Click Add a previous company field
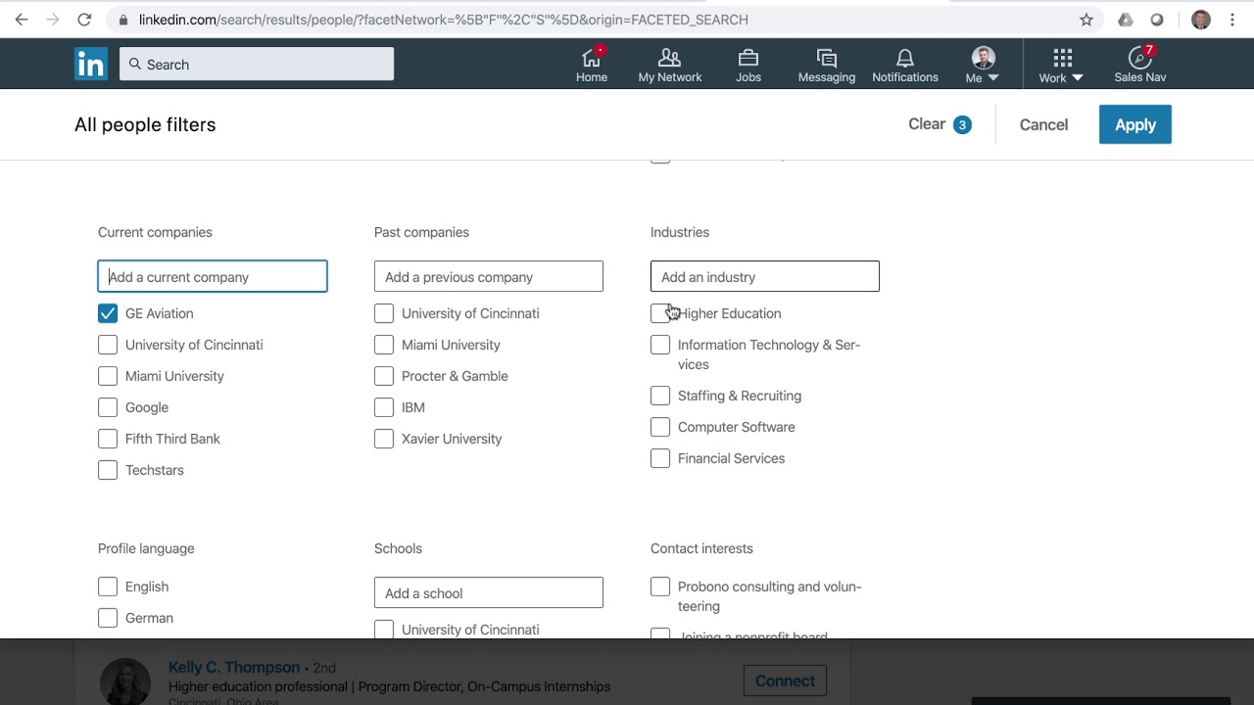Image resolution: width=1254 pixels, height=705 pixels. (489, 276)
